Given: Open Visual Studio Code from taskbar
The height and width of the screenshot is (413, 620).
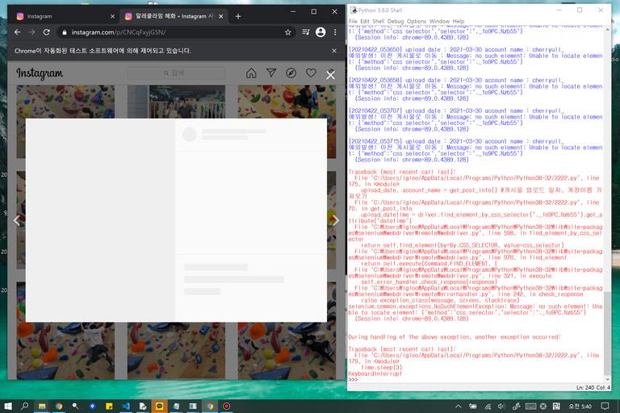Looking at the screenshot, I should pos(126,406).
